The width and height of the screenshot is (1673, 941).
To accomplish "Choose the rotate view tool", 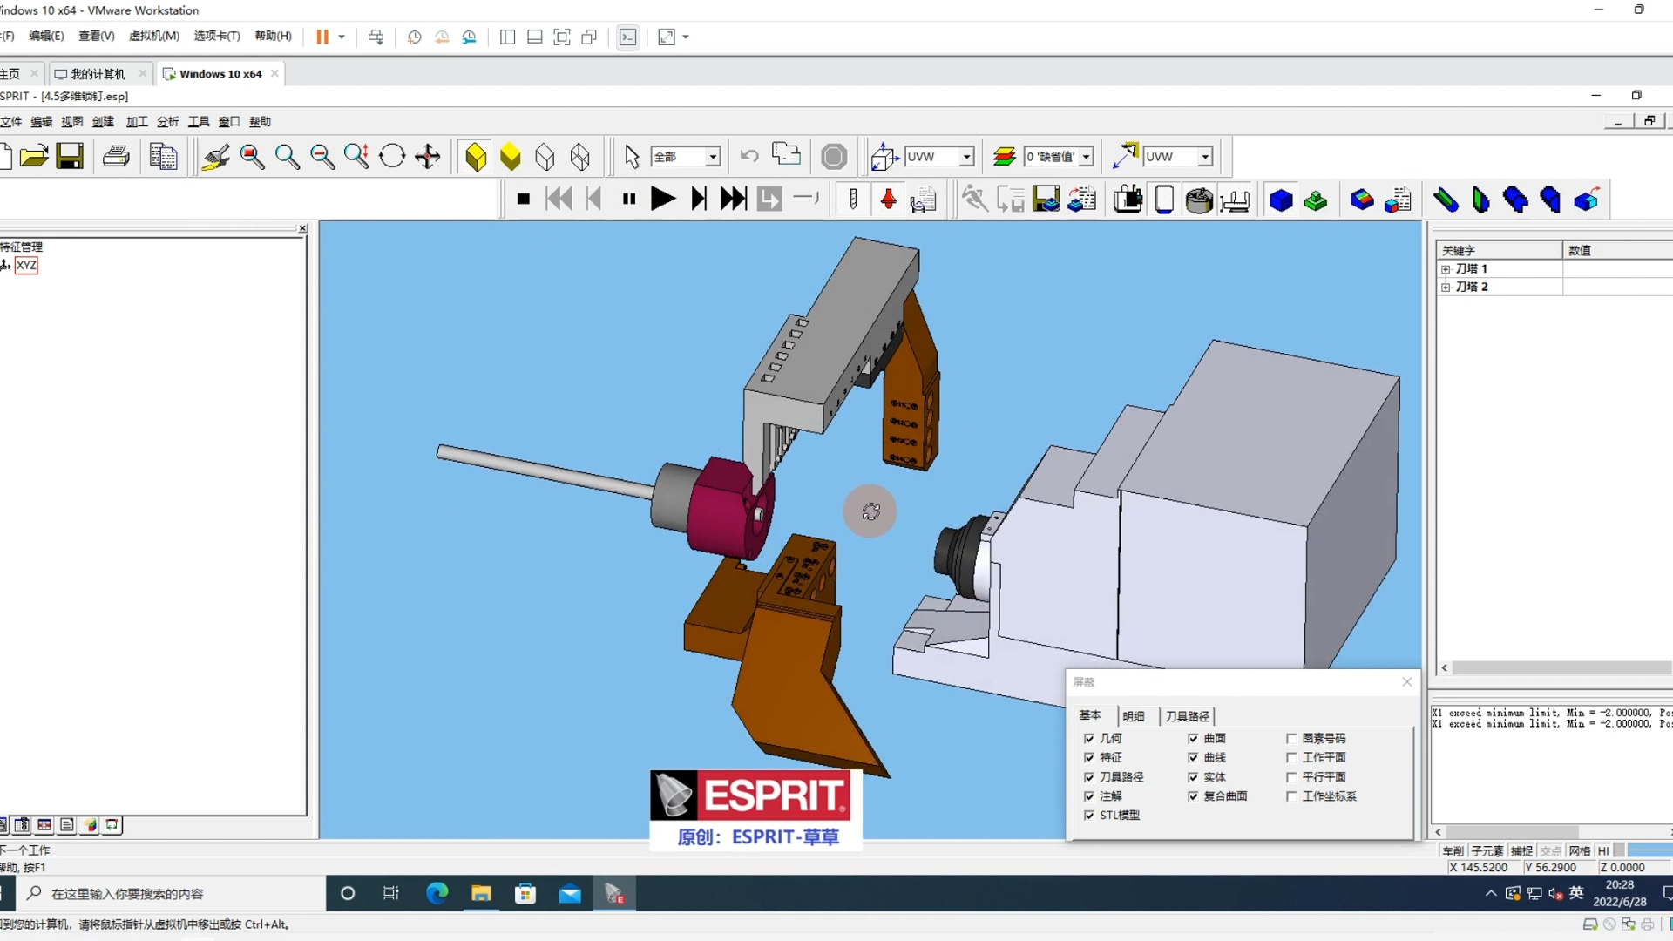I will pyautogui.click(x=392, y=157).
